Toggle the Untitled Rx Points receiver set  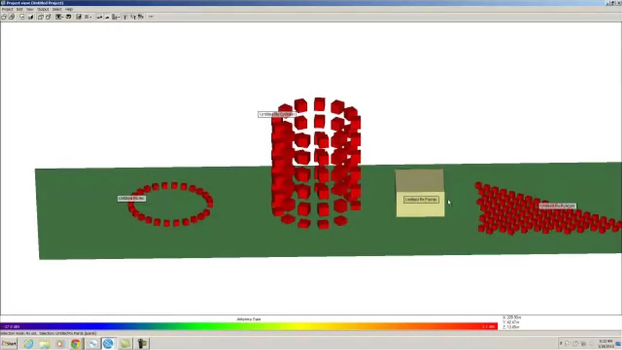421,199
